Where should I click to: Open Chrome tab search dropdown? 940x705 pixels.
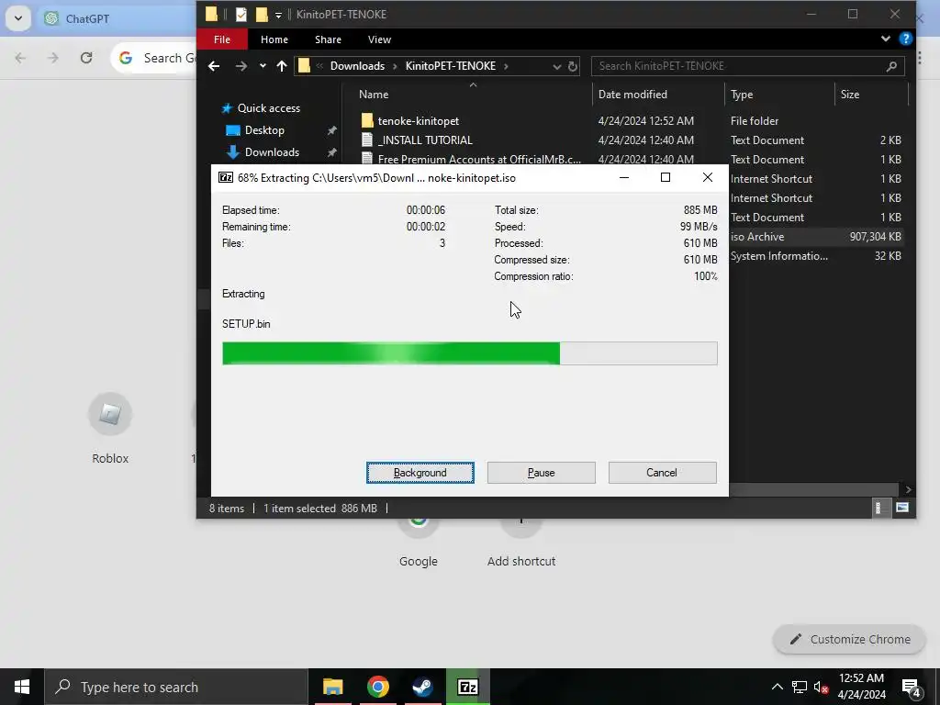coord(18,18)
